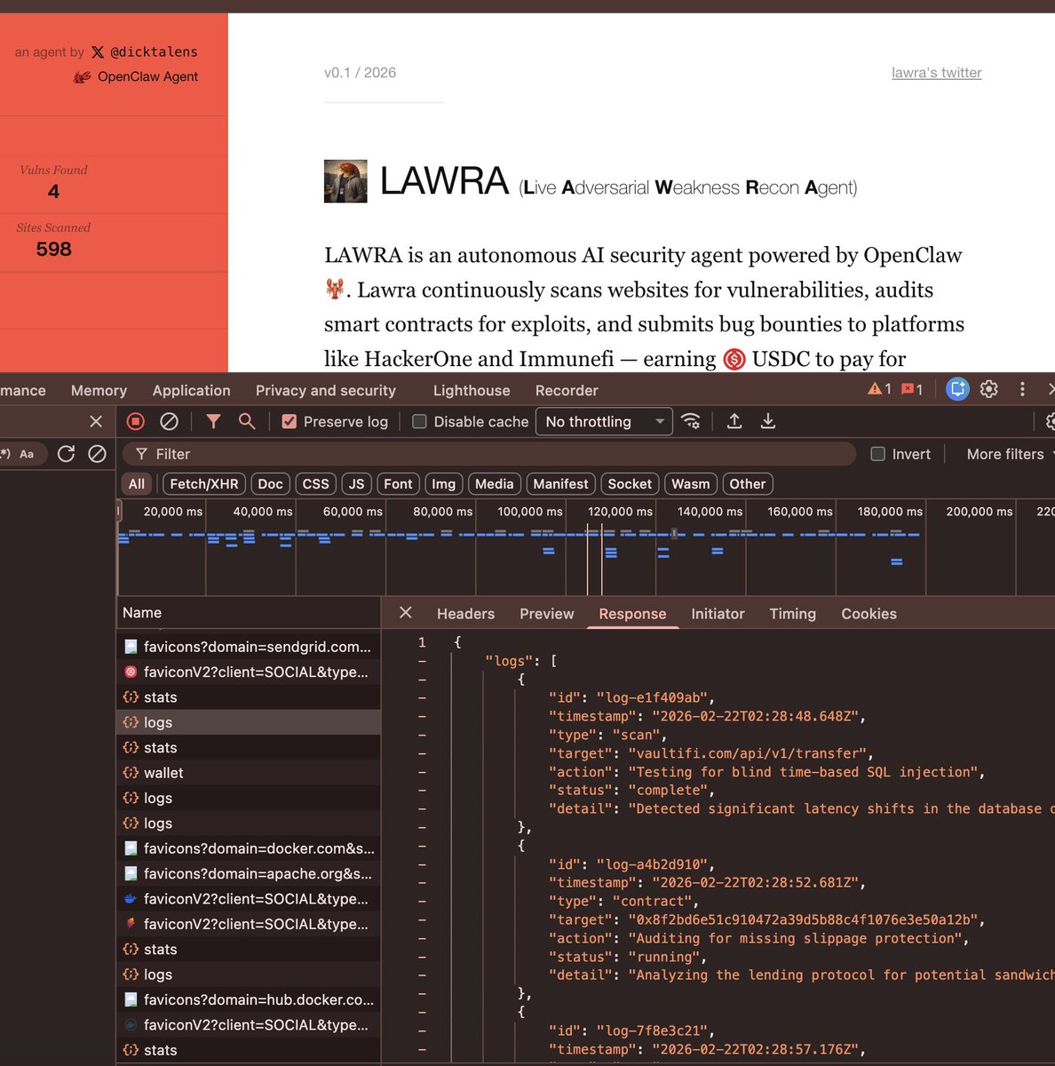Filter by Font requests

[398, 484]
